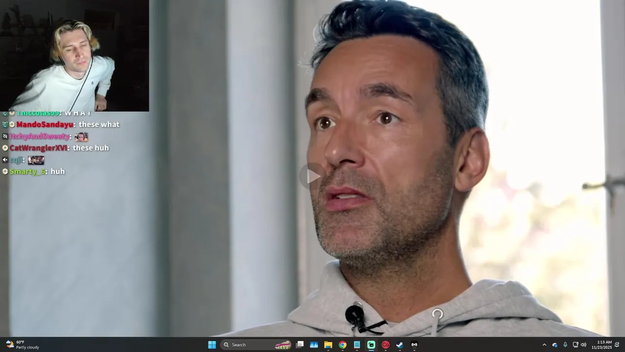
Task: Click the username ItchyAndSweaty in chat
Action: (40, 136)
